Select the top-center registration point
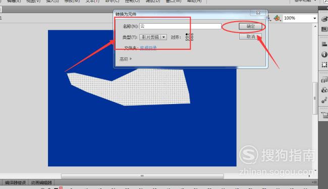328x189 pixels. click(189, 34)
